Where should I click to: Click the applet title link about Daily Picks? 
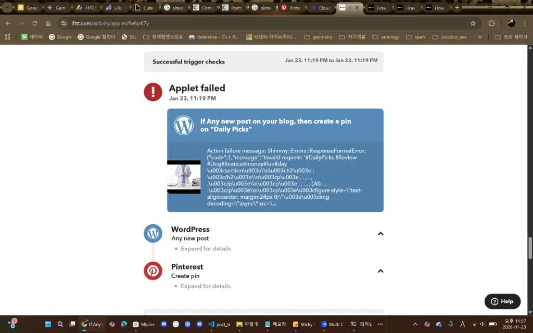275,125
